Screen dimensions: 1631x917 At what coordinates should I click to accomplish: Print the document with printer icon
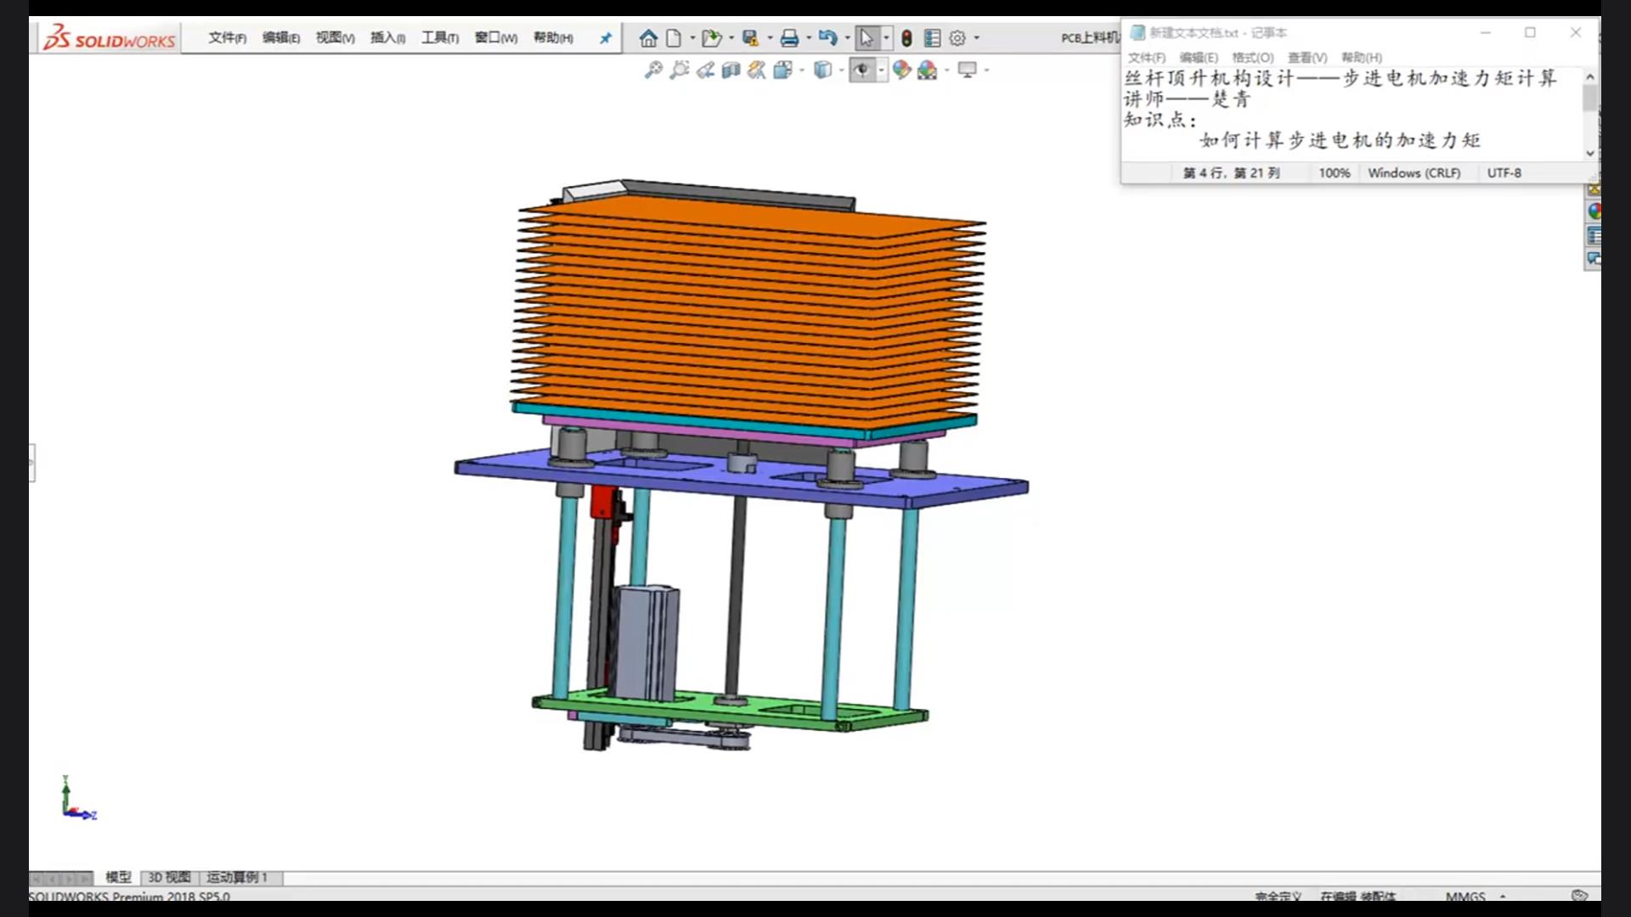(x=789, y=38)
